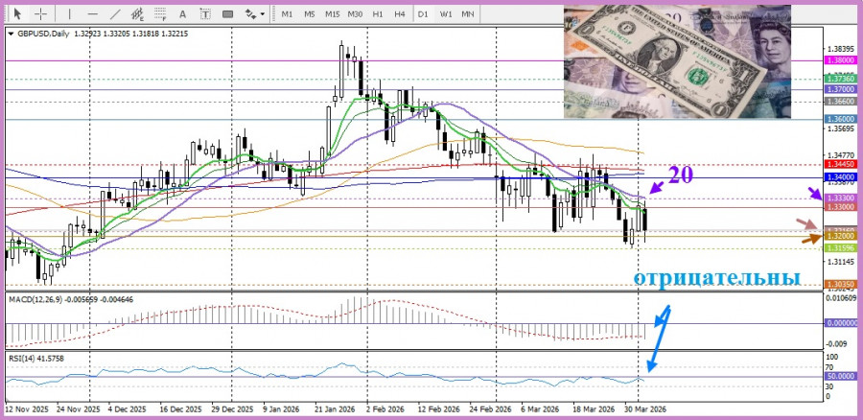This screenshot has width=863, height=420.
Task: Select the gray Rectangle shape tool
Action: [x=227, y=13]
